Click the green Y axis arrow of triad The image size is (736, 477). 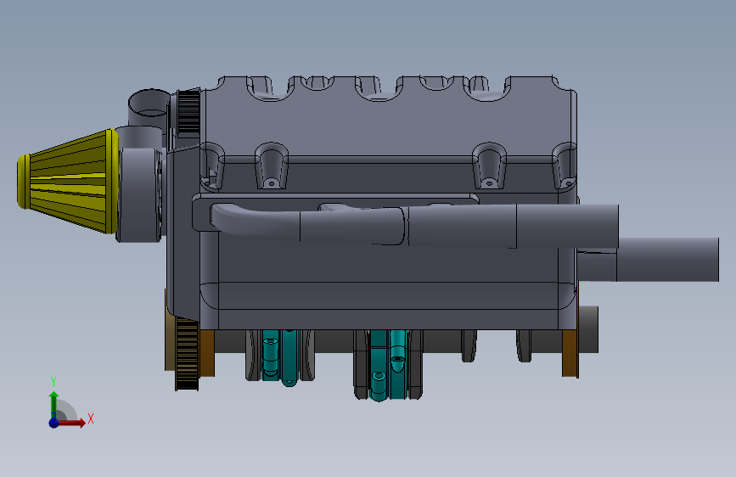(x=54, y=404)
